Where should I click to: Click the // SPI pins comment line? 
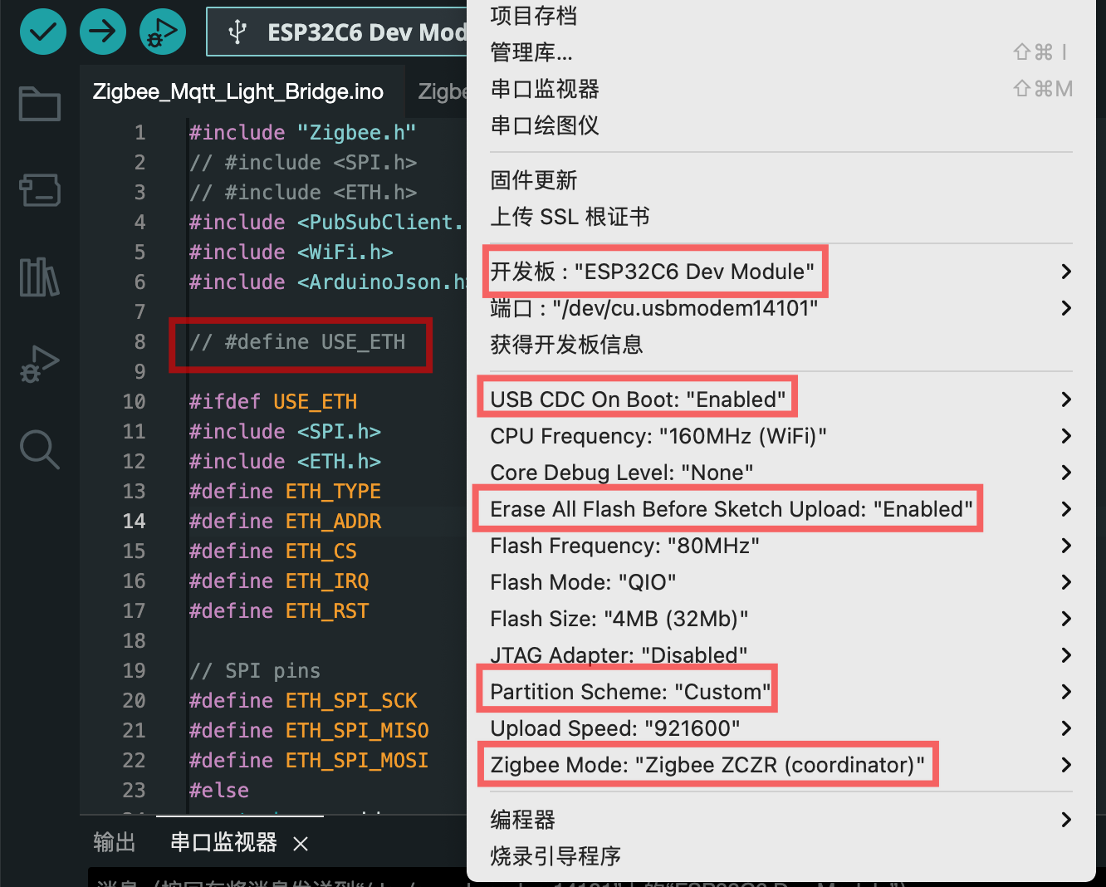pos(255,671)
